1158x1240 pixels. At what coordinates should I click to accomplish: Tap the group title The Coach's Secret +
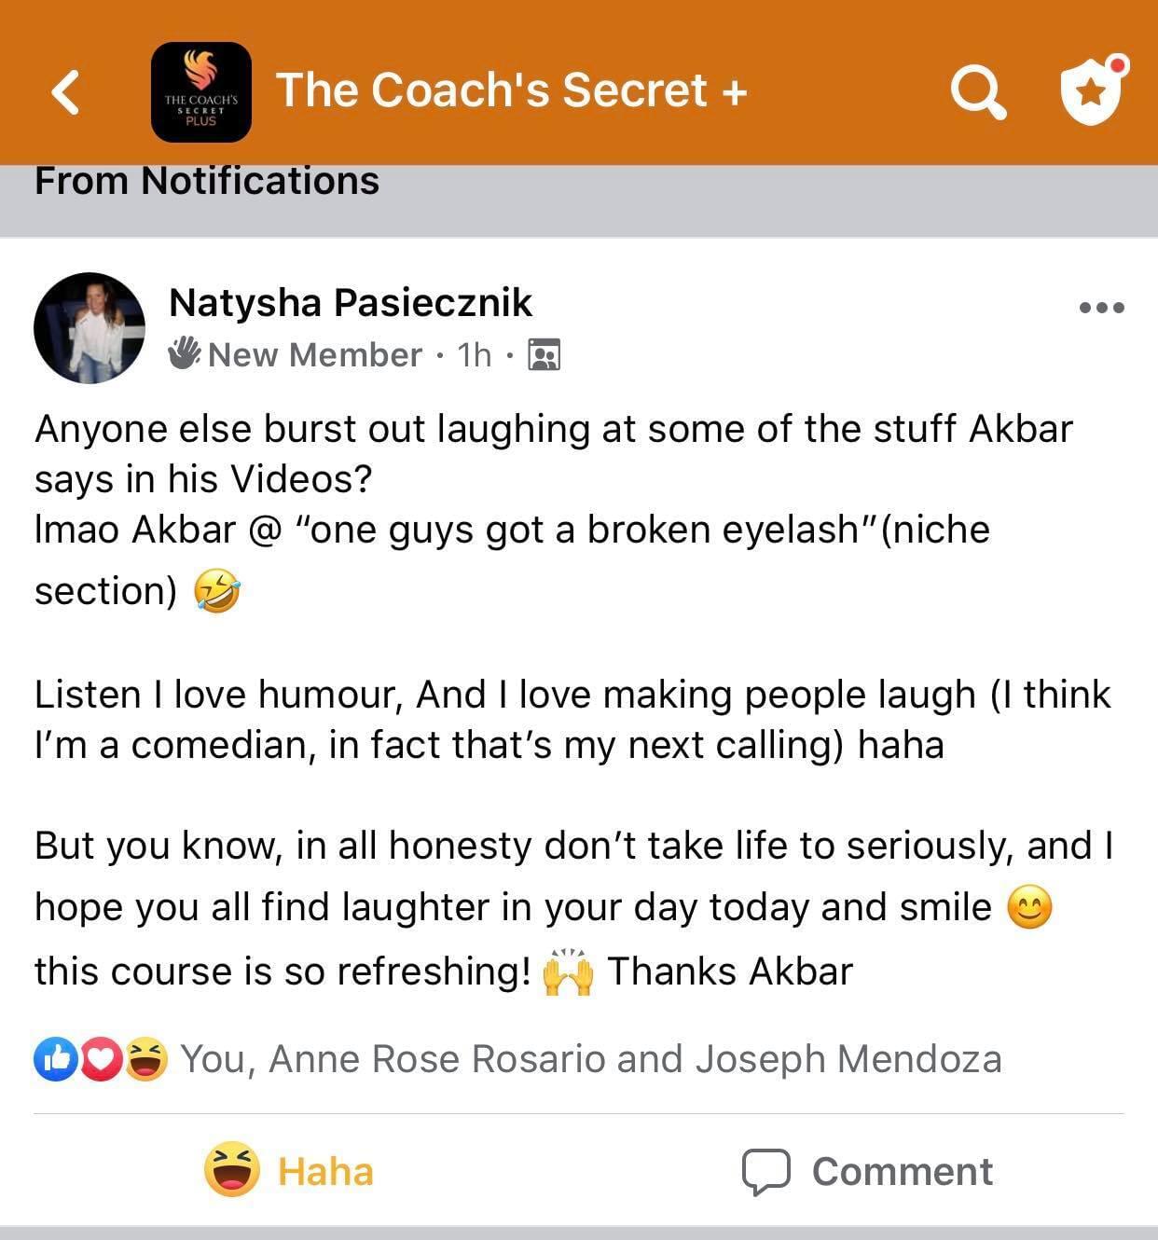coord(511,90)
